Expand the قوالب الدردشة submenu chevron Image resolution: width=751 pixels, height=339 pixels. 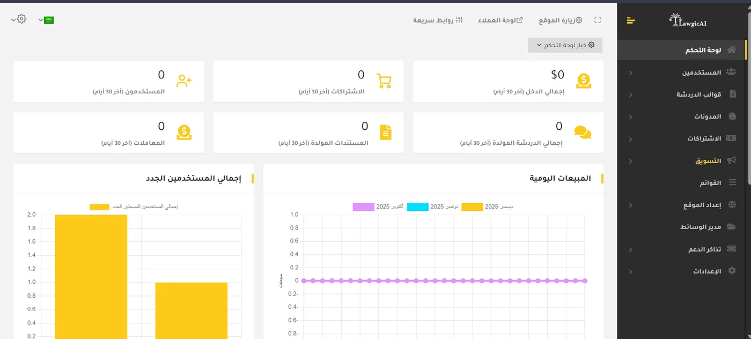pyautogui.click(x=630, y=95)
